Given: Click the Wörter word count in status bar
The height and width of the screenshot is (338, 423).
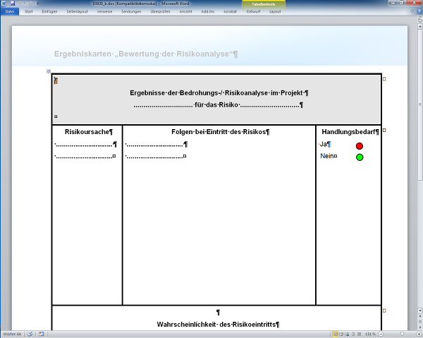Looking at the screenshot, I should click(x=11, y=334).
